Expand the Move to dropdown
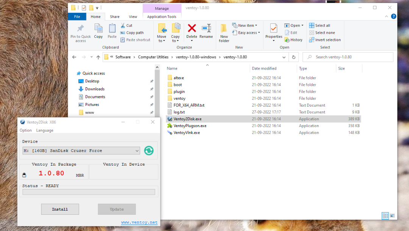Viewport: 409px width, 231px height. click(x=162, y=41)
